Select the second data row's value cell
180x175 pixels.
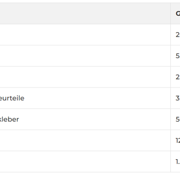[175, 56]
